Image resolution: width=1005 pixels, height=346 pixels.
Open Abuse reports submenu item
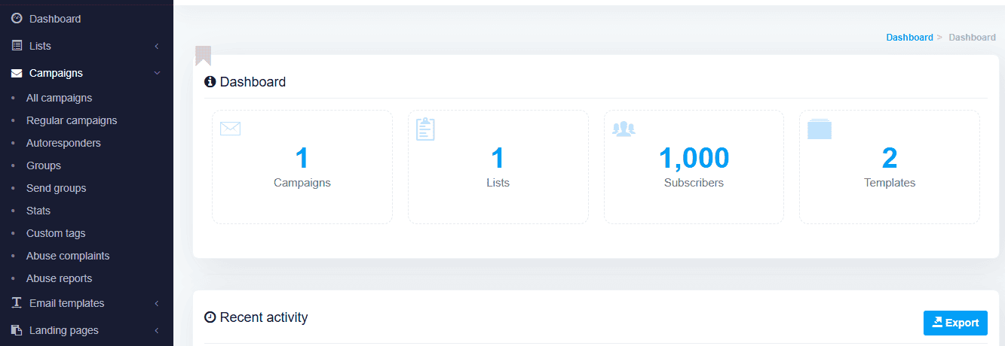[x=59, y=278]
